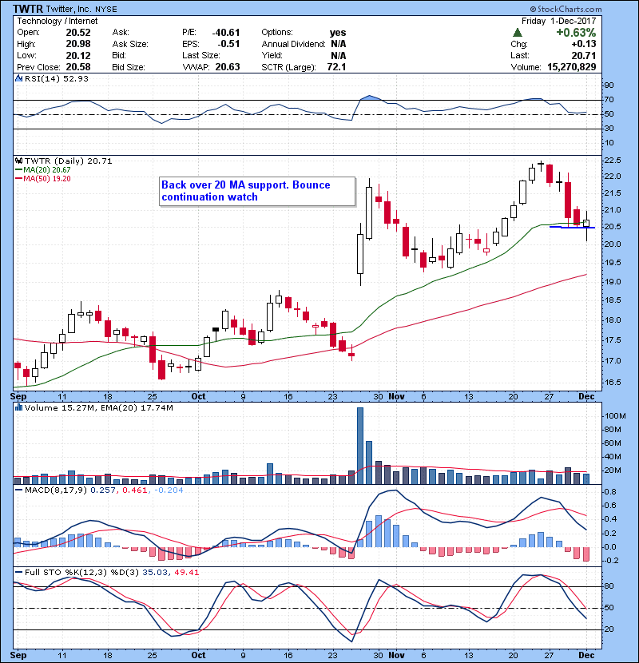Select the Prev Close value 20.58

(78, 67)
